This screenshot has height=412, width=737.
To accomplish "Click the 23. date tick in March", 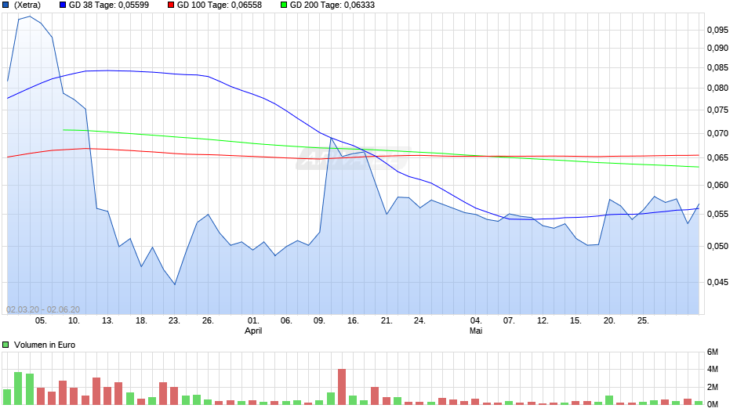I will pos(174,320).
